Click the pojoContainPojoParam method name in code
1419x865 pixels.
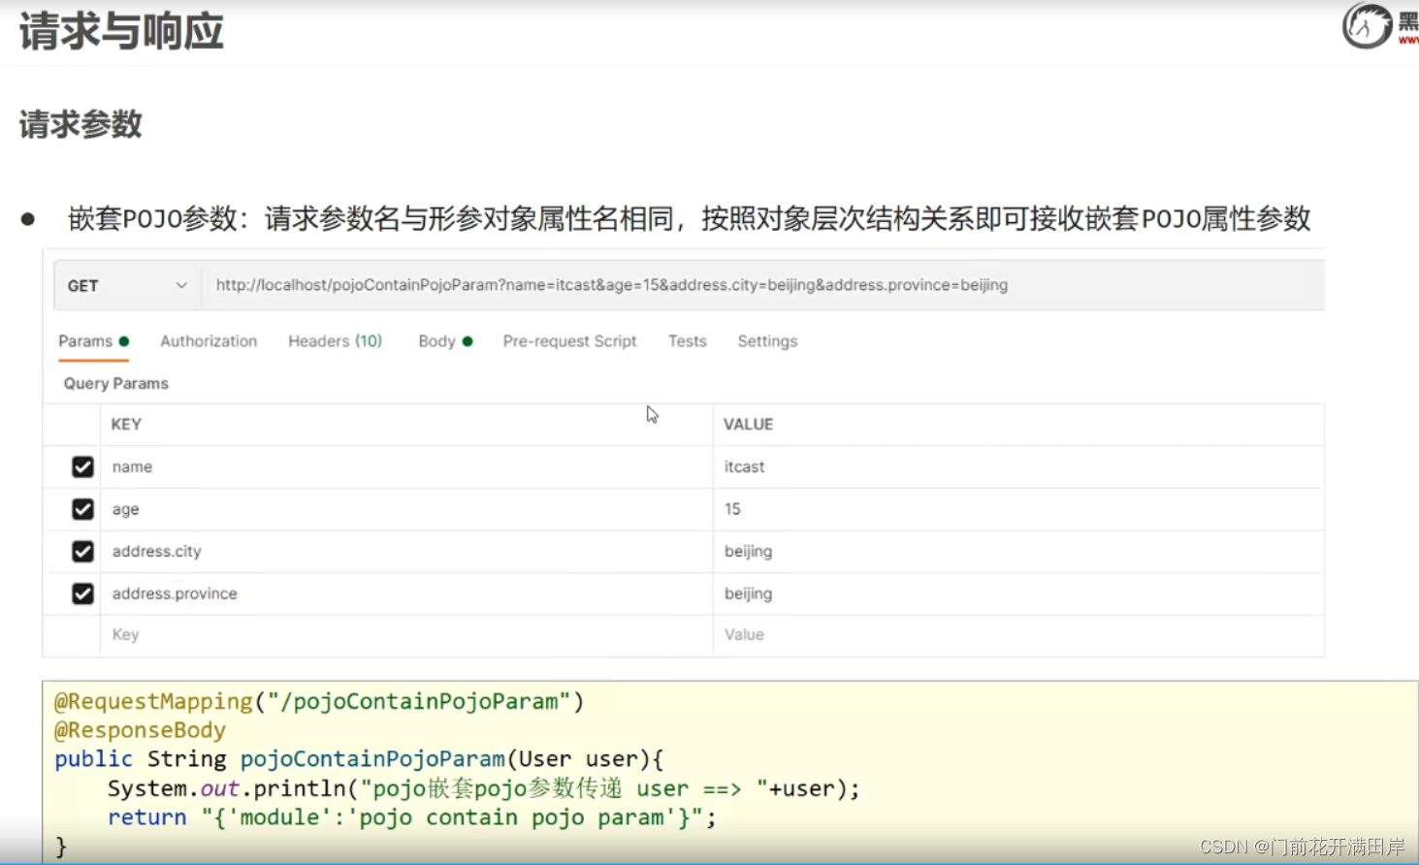click(x=372, y=759)
